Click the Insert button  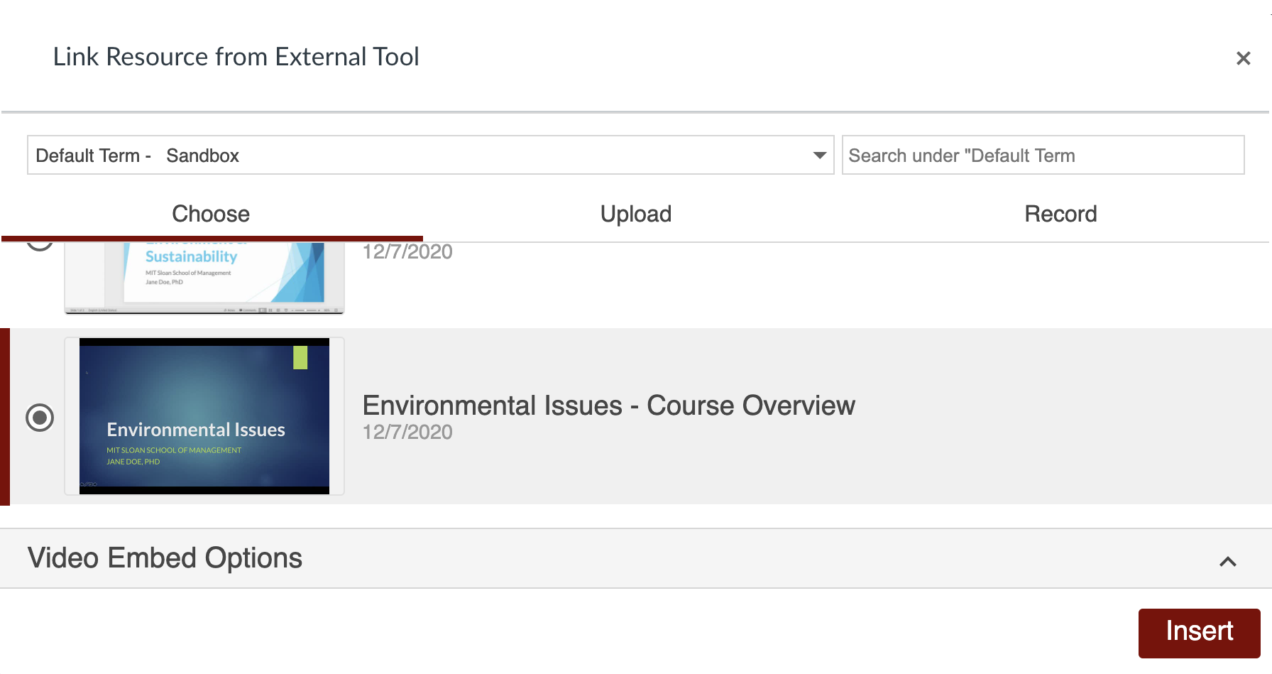tap(1200, 633)
